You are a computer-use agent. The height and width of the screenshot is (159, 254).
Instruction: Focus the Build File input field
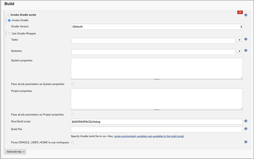(x=157, y=129)
